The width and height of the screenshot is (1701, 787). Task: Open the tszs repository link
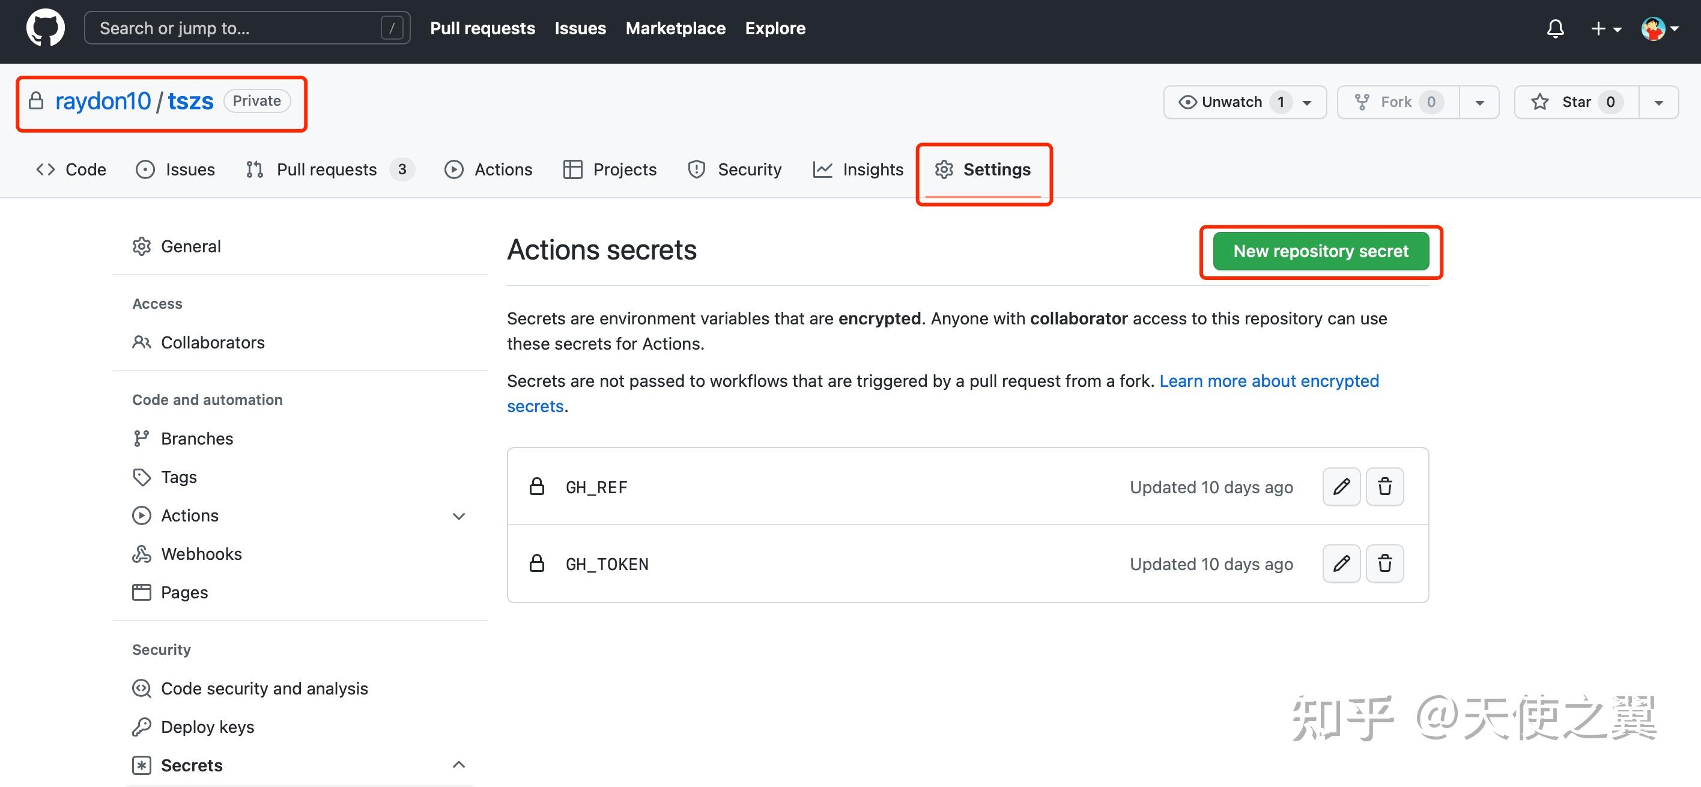coord(190,101)
